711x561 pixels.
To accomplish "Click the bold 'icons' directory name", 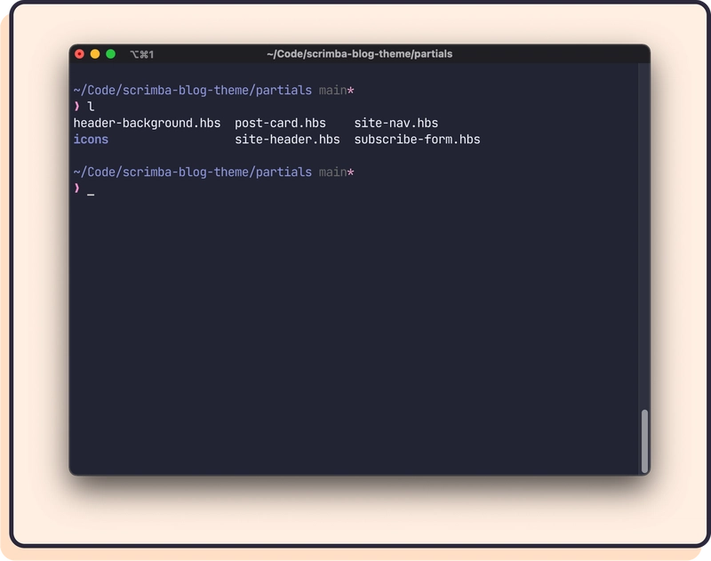I will coord(91,140).
